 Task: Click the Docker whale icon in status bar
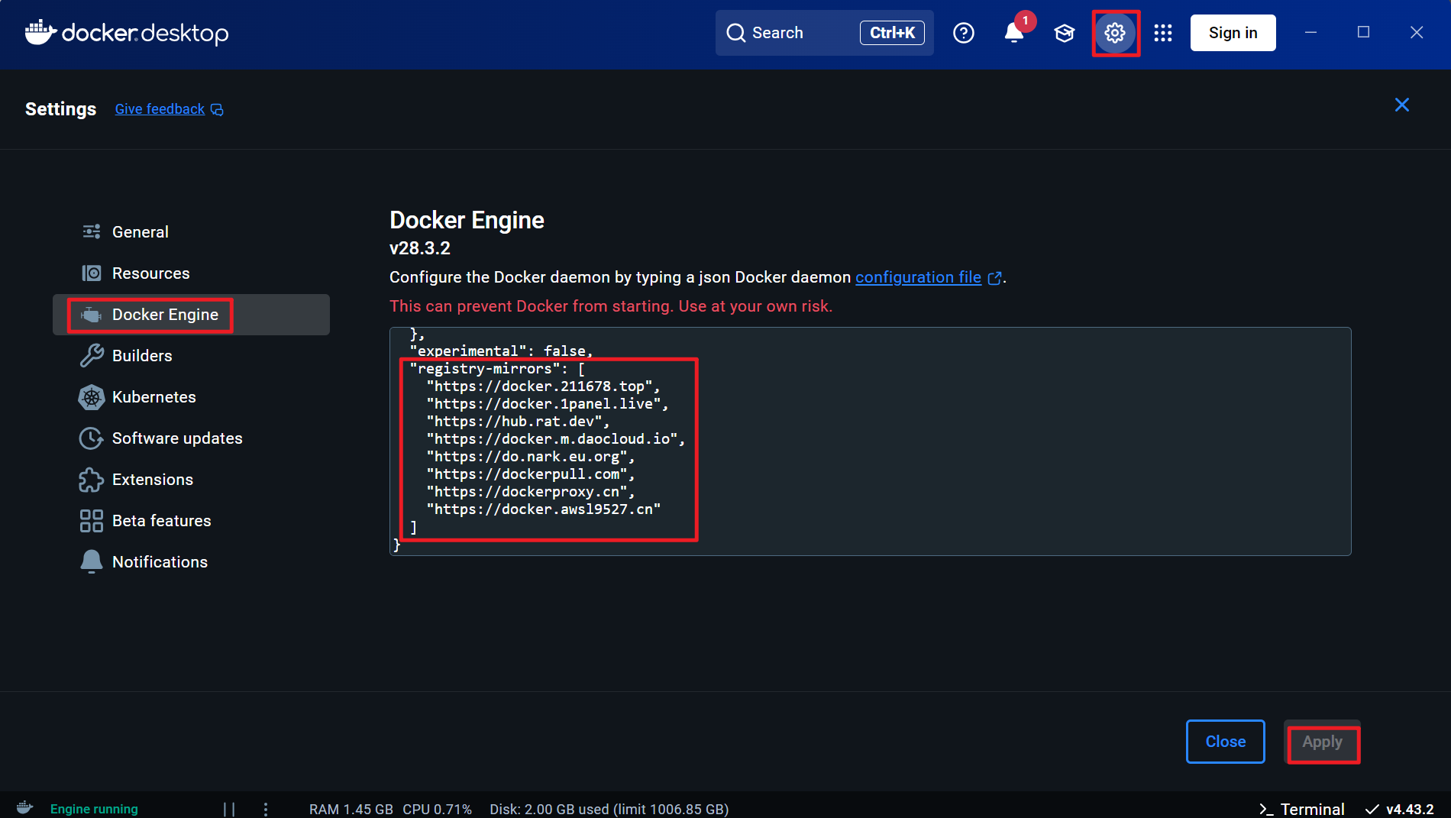[24, 808]
